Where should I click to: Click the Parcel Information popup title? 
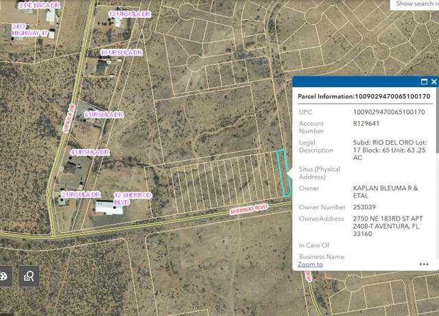click(x=364, y=96)
